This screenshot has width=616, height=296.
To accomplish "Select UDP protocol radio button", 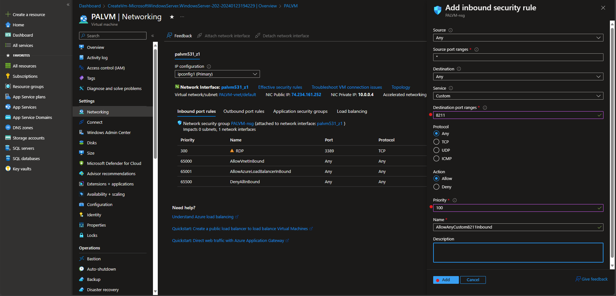I will click(x=436, y=150).
